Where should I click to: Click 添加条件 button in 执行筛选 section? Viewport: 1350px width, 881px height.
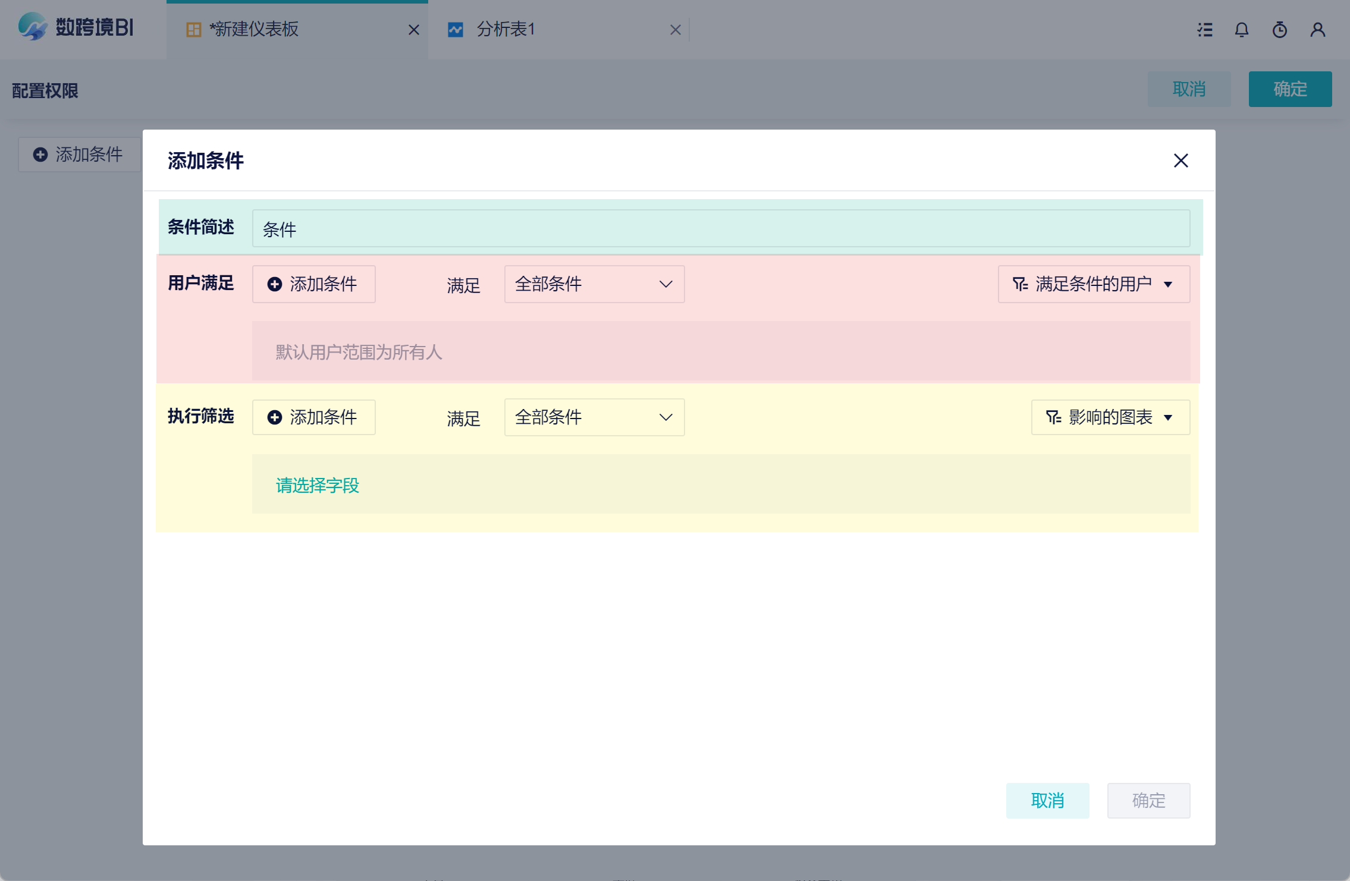coord(313,417)
